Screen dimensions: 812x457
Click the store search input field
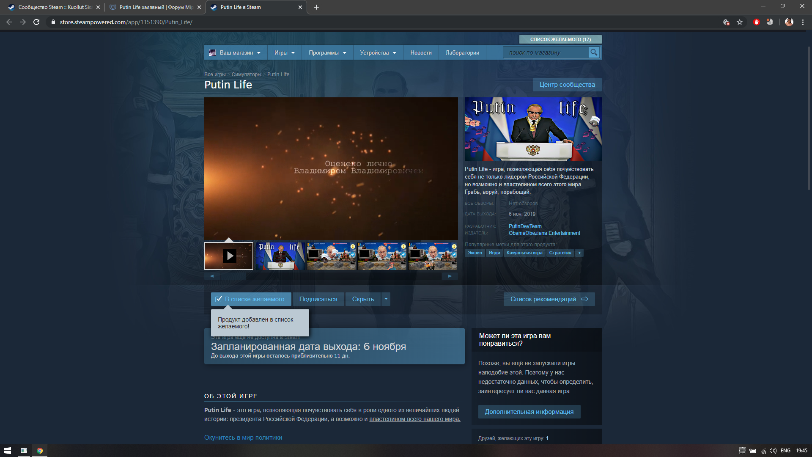[546, 52]
